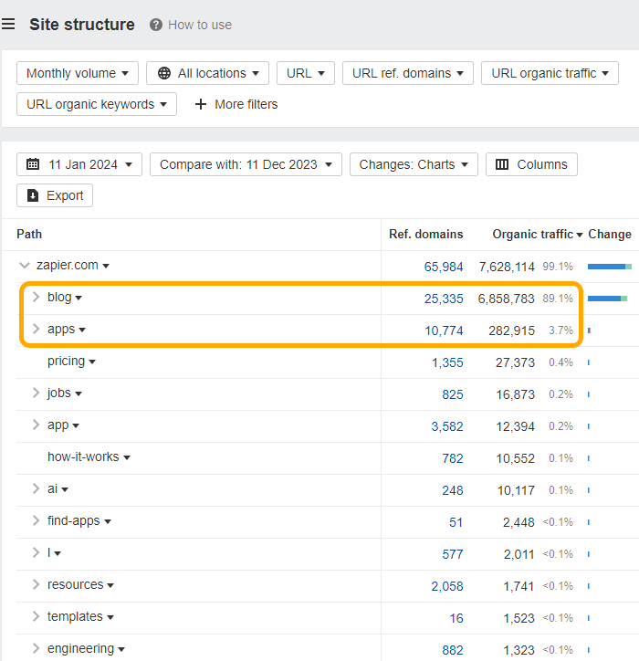The image size is (639, 661).
Task: Open resources path dropdown menu
Action: tap(110, 585)
